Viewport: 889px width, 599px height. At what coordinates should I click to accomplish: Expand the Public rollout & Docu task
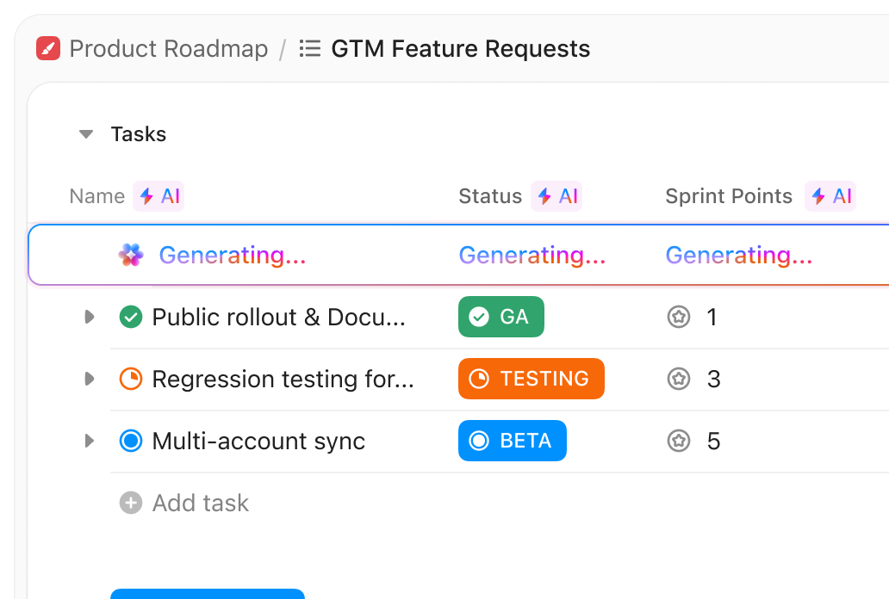click(x=89, y=317)
